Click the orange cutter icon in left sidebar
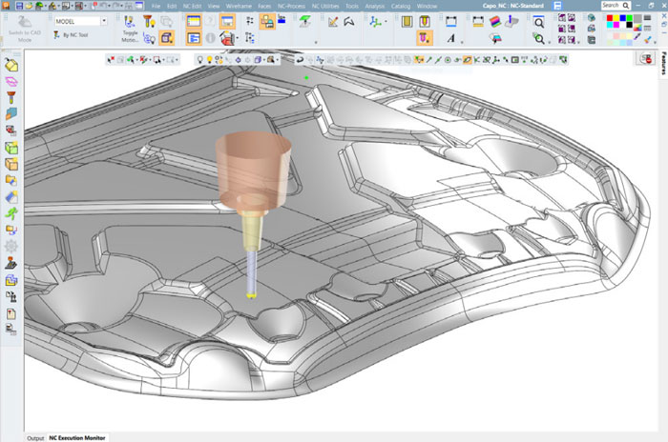This screenshot has width=668, height=442. tap(11, 97)
